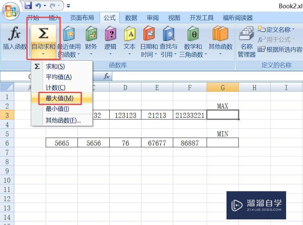Switch to the 公式 tab
Screen dimensions: 303x225
[110, 18]
